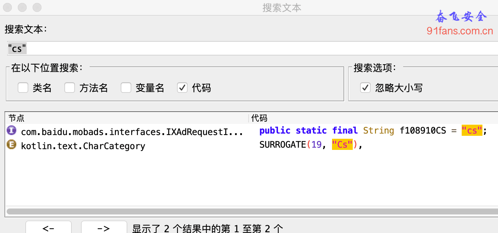
Task: Click the search text field containing "cs"
Action: (252, 48)
